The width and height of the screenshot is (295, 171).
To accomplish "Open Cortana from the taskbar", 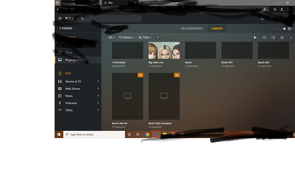I will [129, 134].
